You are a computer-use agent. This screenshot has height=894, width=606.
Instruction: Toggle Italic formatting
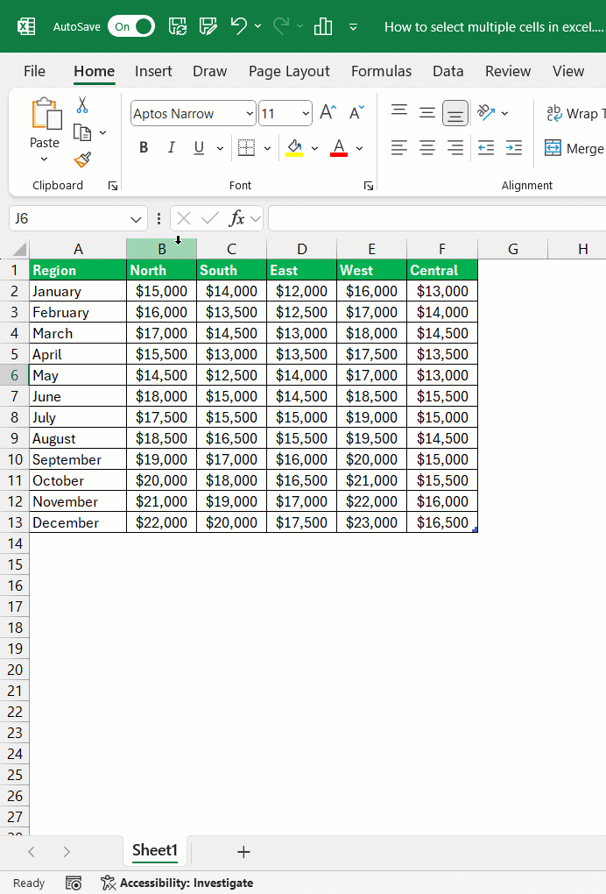tap(171, 147)
